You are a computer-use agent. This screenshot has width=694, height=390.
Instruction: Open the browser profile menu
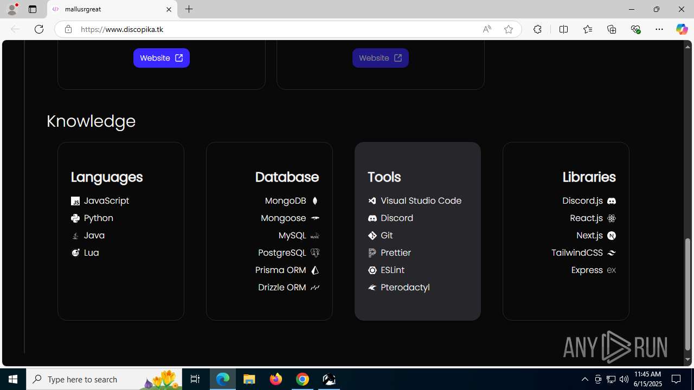[x=12, y=9]
